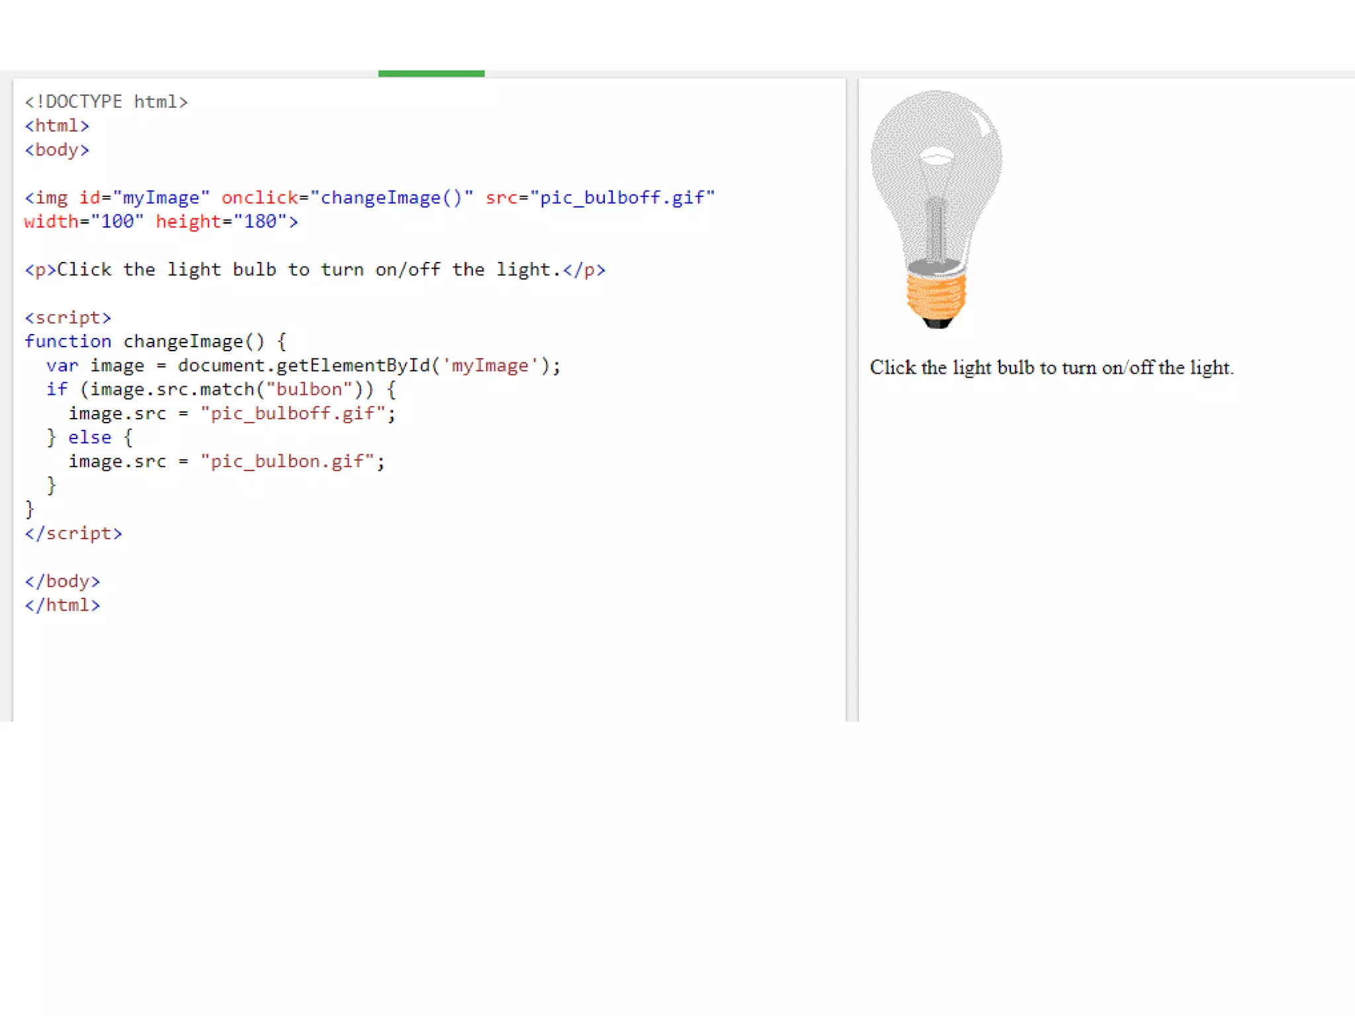Viewport: 1355px width, 1016px height.
Task: Click the opening <script> tag
Action: tap(67, 317)
